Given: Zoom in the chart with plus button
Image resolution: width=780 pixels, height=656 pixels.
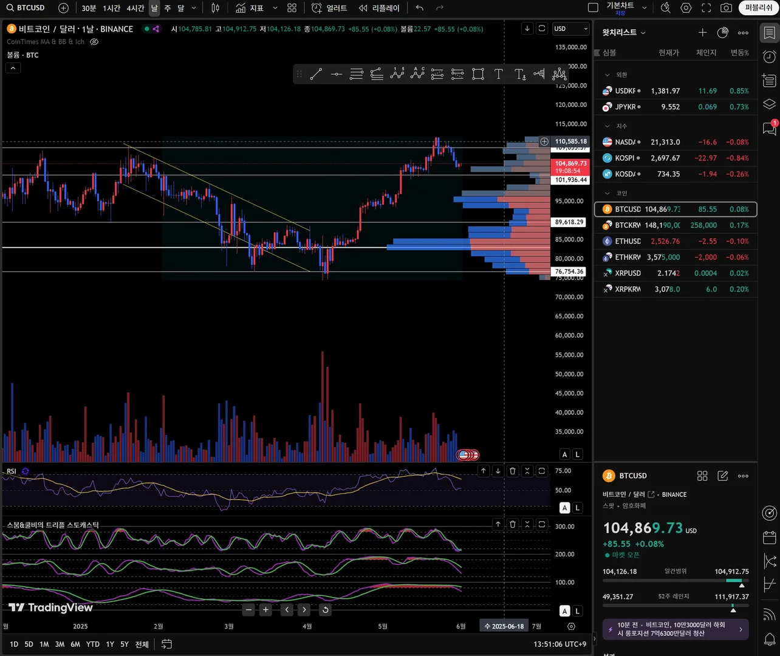Looking at the screenshot, I should tap(265, 610).
